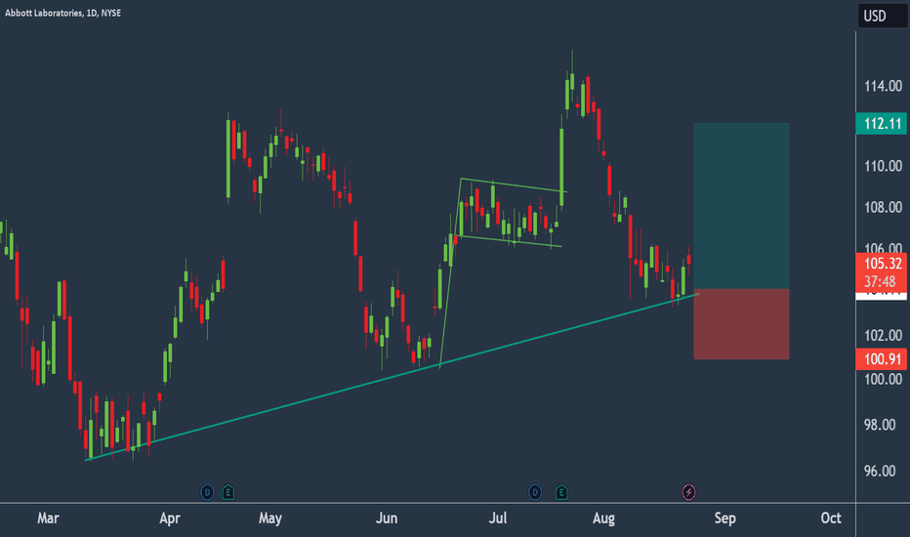
Task: Select the red stop-loss zone of long position
Action: coord(741,324)
